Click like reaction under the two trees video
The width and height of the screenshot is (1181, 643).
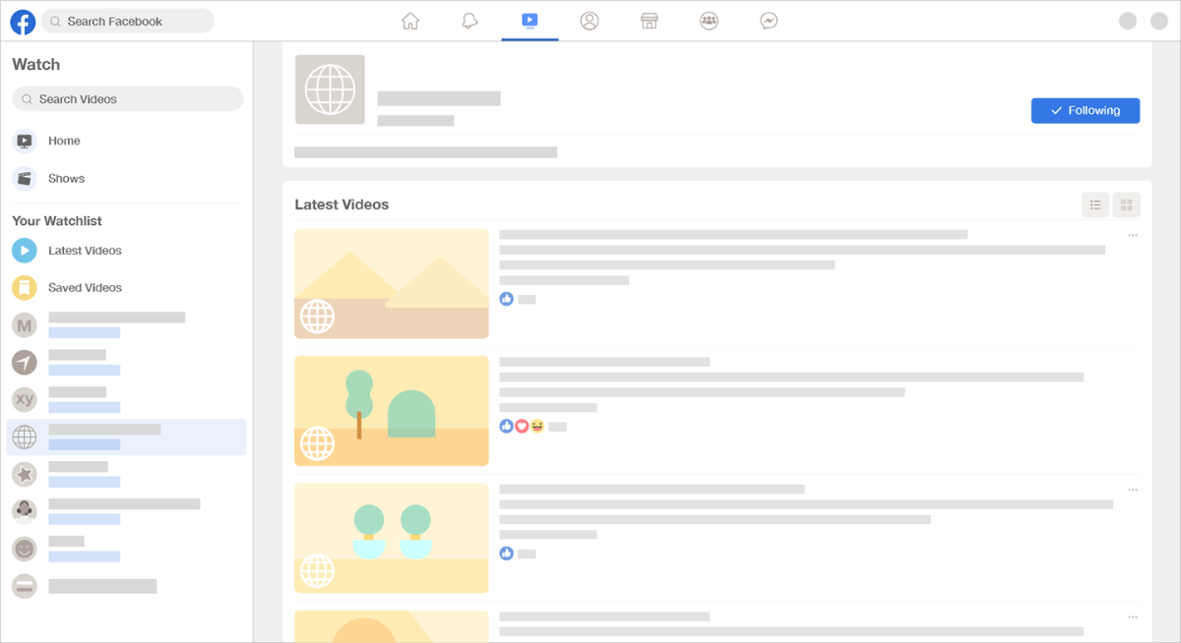point(507,554)
